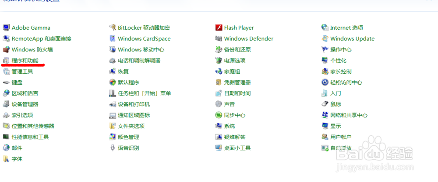Open the 凭据管理器 link

[x=237, y=82]
